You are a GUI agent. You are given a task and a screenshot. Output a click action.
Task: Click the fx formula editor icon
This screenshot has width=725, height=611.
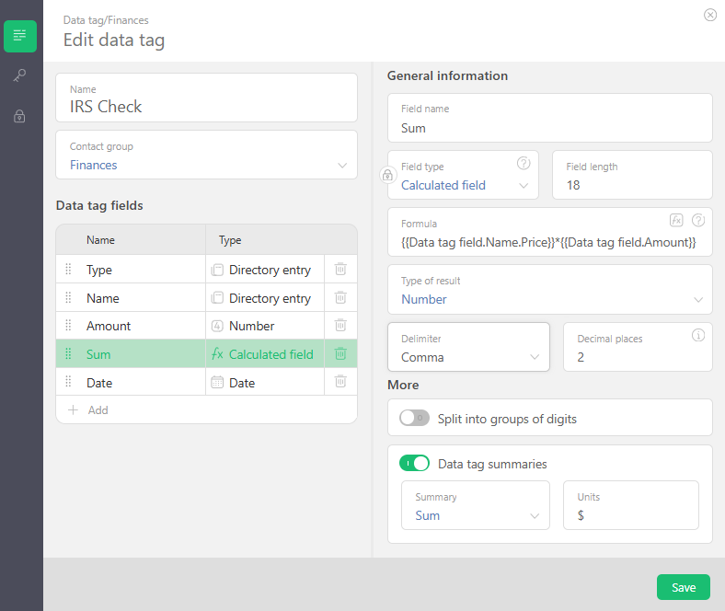pyautogui.click(x=676, y=220)
